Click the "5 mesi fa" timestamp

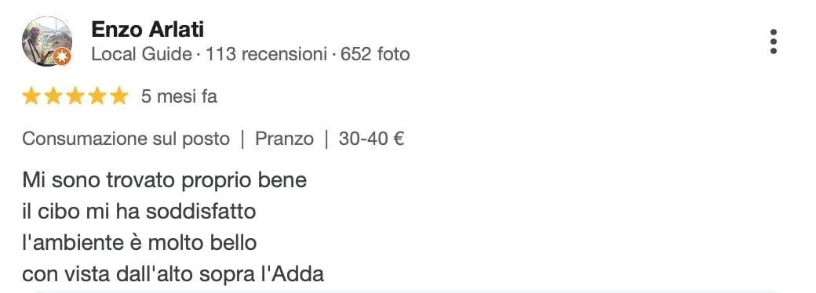pyautogui.click(x=179, y=96)
